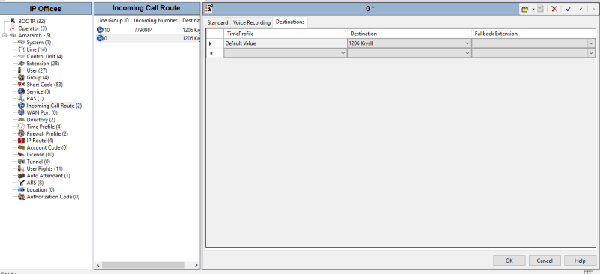Click the IP Route red icon
Image resolution: width=600 pixels, height=274 pixels.
click(22, 141)
